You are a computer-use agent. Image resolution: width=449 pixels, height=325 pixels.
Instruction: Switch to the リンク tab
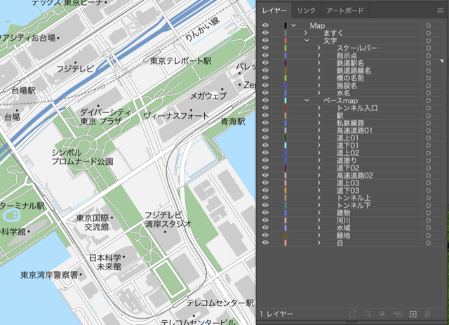307,11
